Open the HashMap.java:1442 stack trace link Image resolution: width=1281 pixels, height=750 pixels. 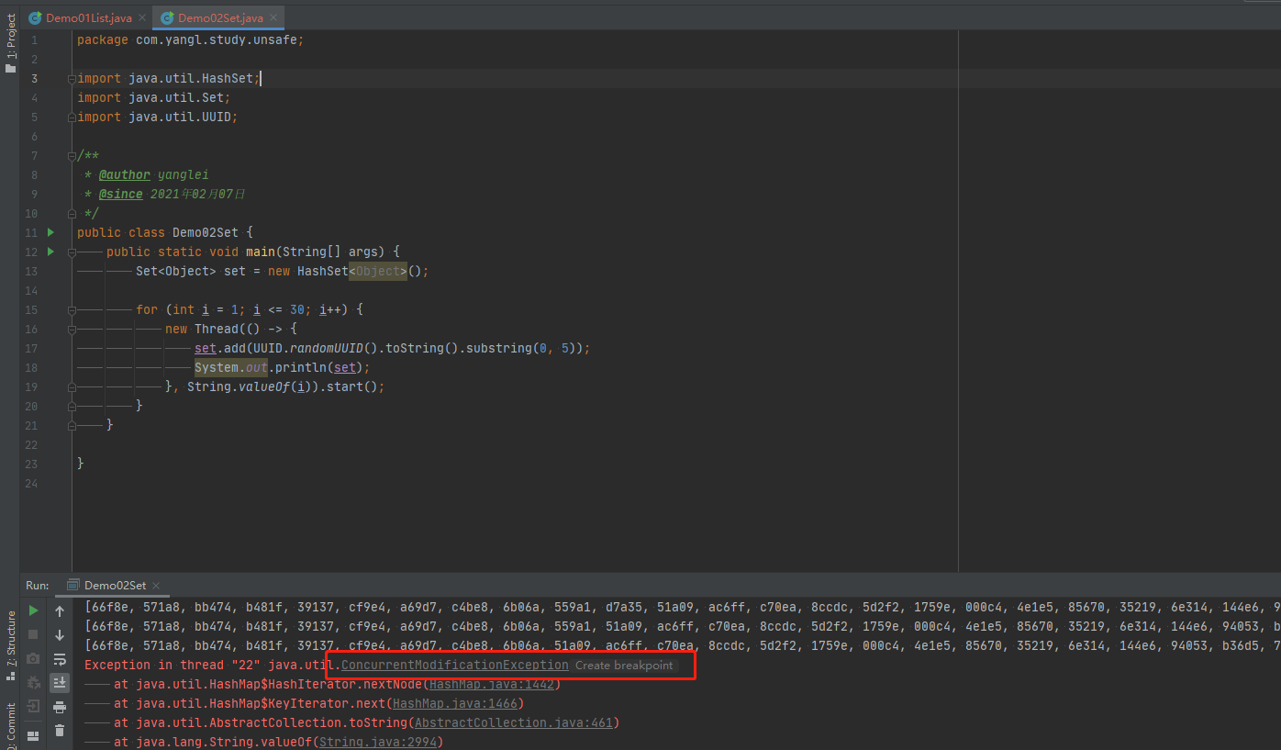(x=492, y=684)
